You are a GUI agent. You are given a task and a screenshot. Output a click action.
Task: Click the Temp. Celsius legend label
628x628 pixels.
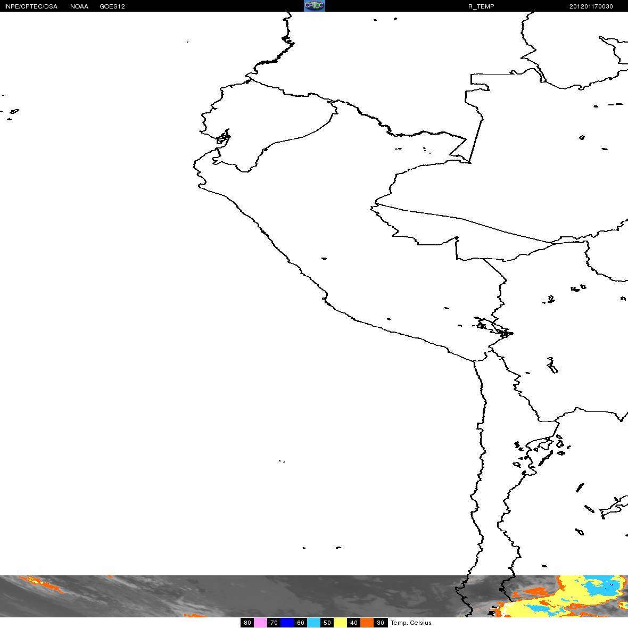[x=411, y=623]
